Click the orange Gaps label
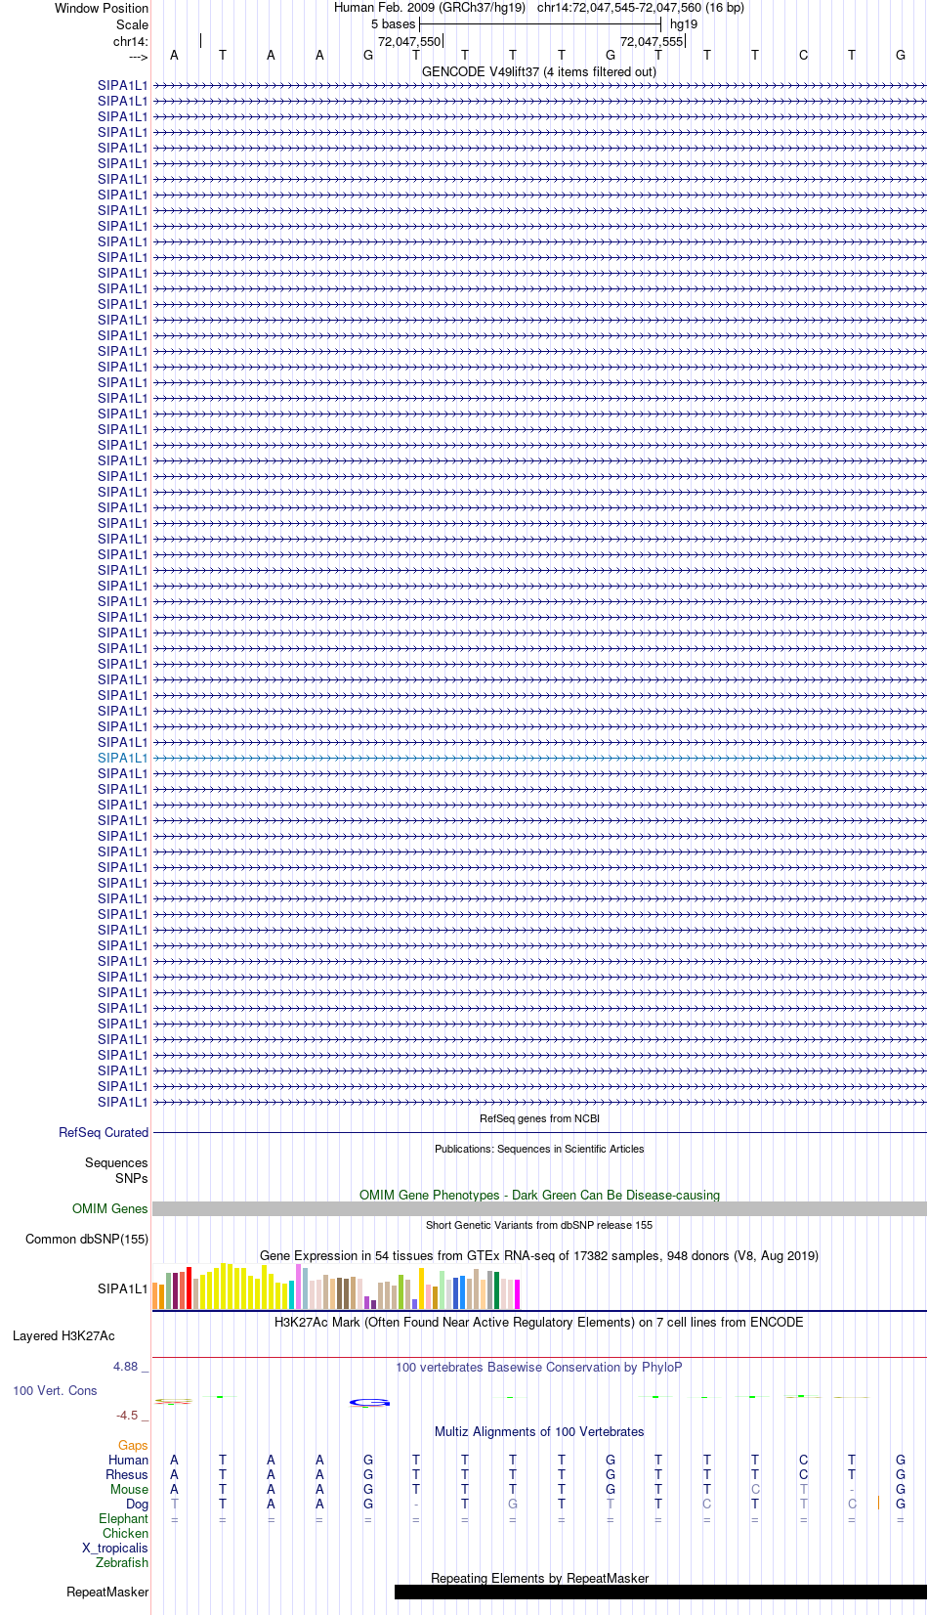Screen dimensions: 928x1615 coord(133,1445)
